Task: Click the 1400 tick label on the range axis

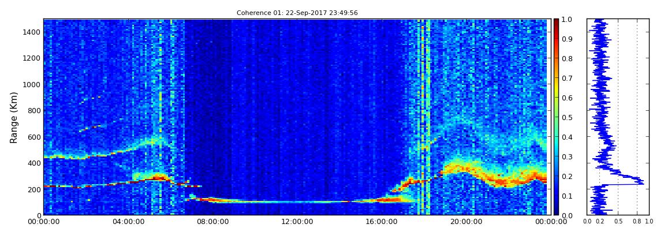Action: (x=32, y=32)
